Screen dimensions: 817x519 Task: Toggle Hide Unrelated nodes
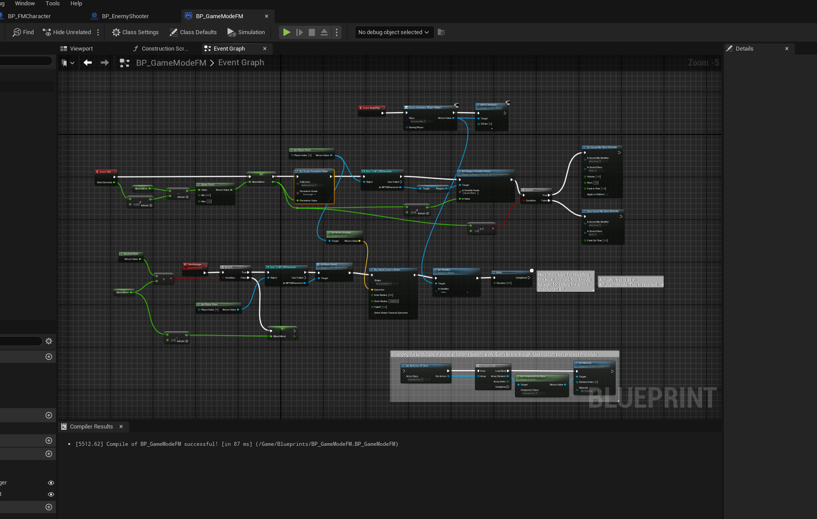67,32
